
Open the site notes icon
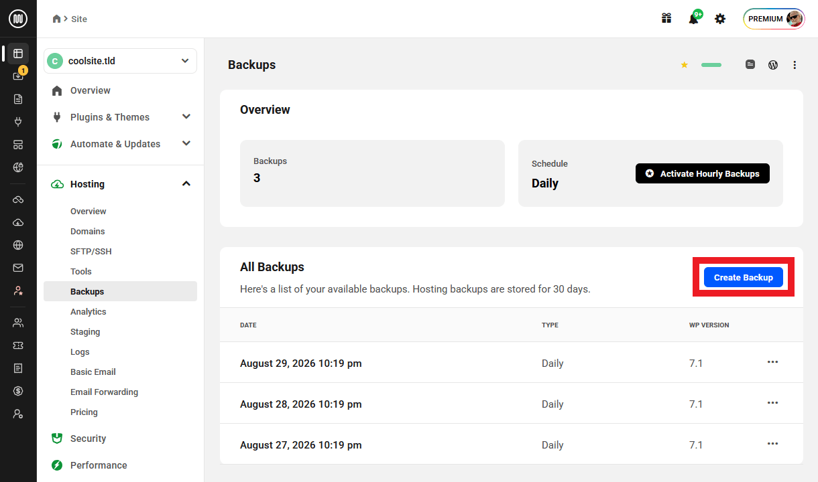point(750,65)
